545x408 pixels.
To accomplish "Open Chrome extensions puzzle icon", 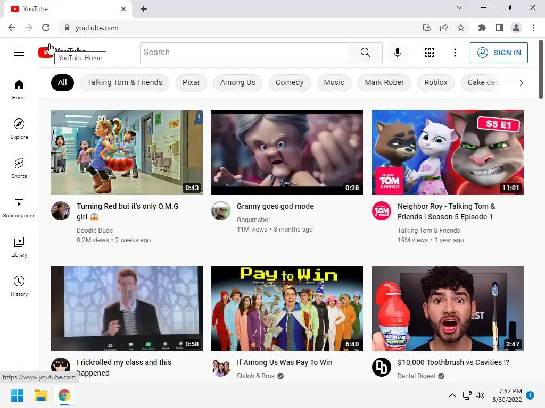I will [482, 28].
